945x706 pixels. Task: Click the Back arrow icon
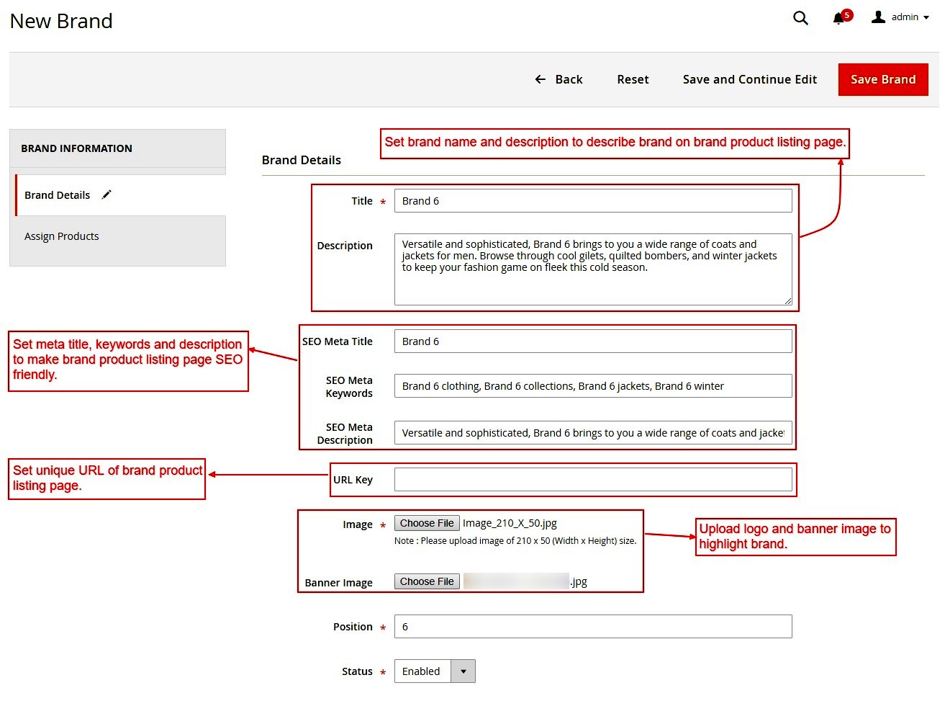[x=541, y=79]
